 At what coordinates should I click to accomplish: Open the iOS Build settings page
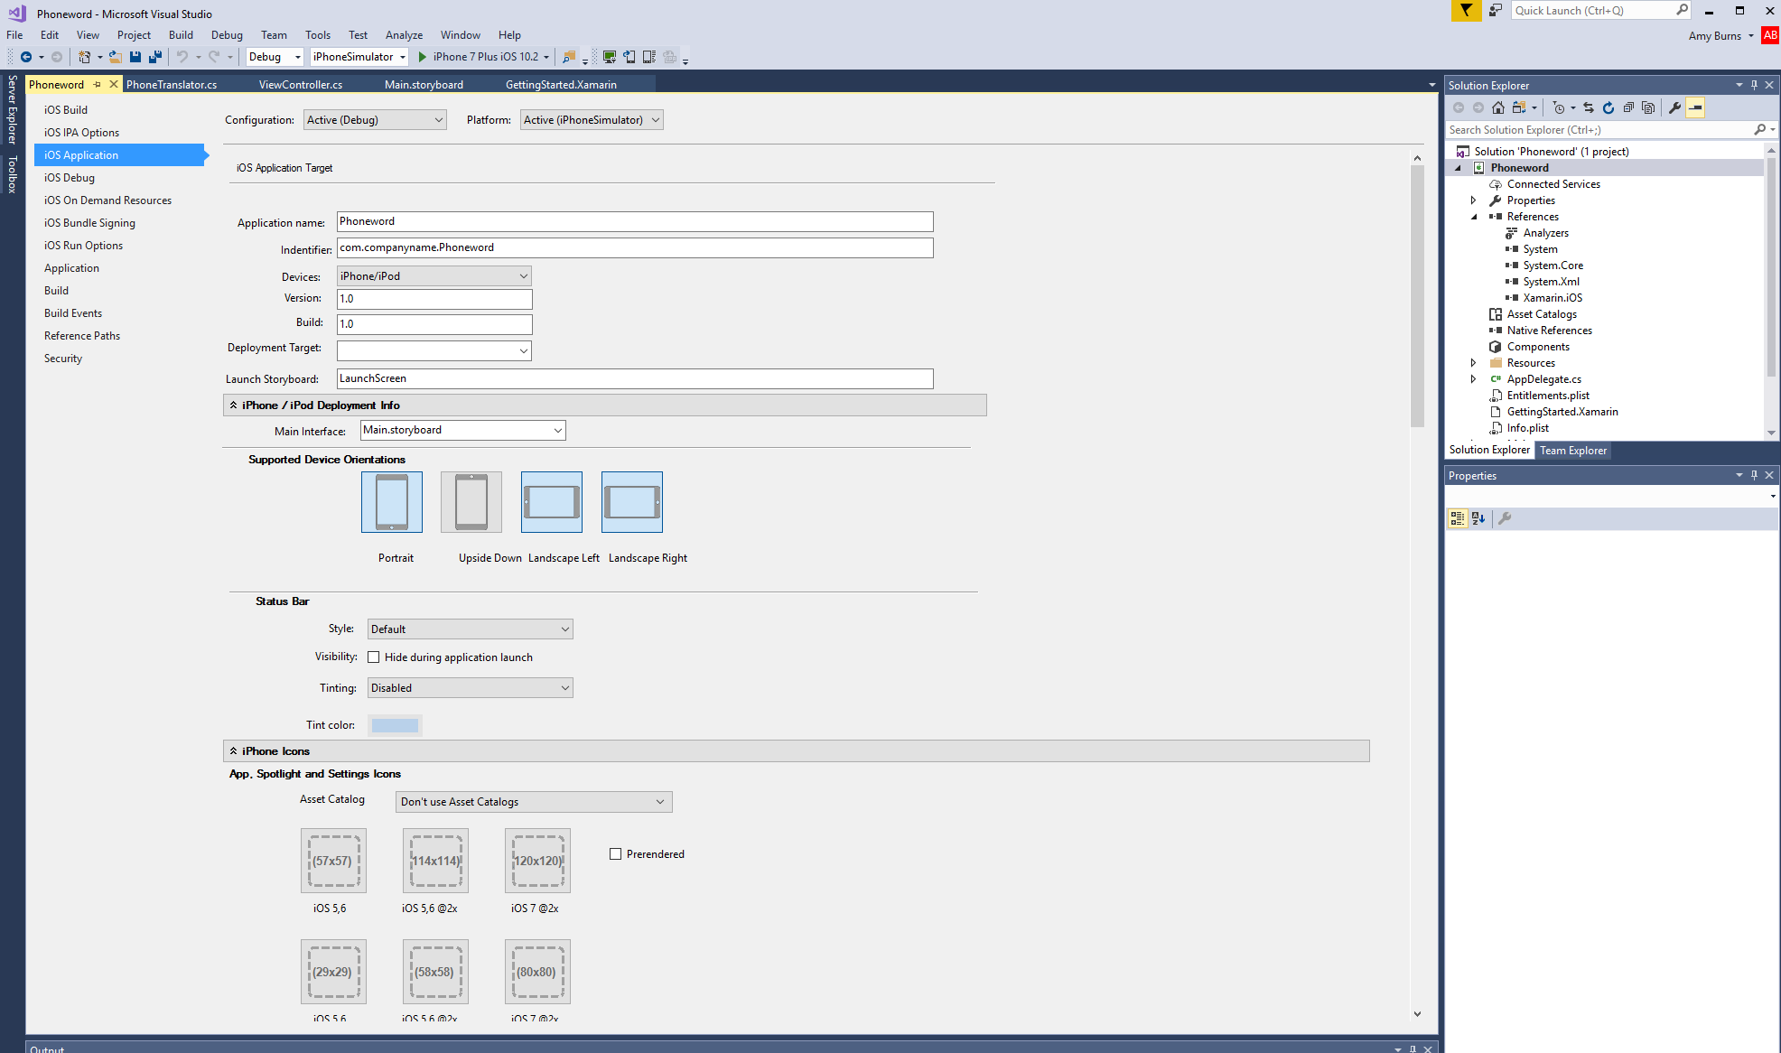pyautogui.click(x=66, y=110)
